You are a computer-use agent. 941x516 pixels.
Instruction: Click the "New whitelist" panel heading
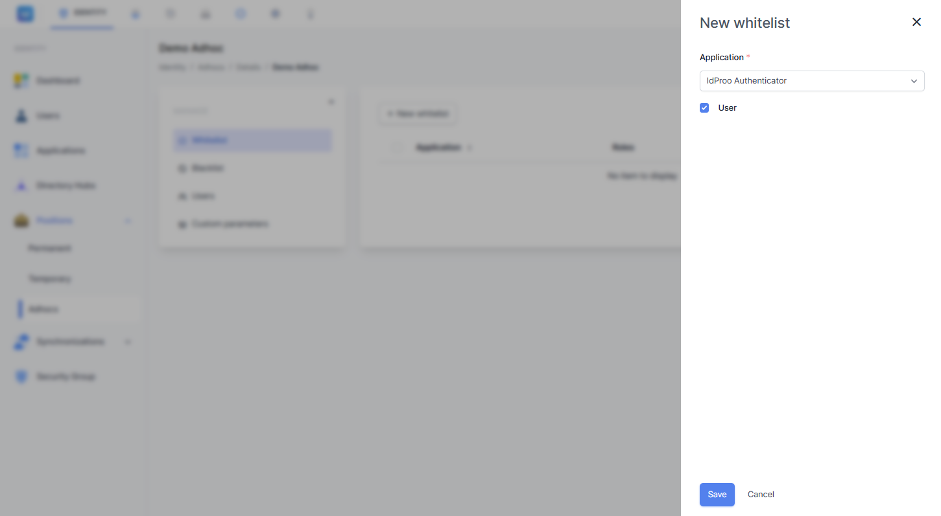744,23
